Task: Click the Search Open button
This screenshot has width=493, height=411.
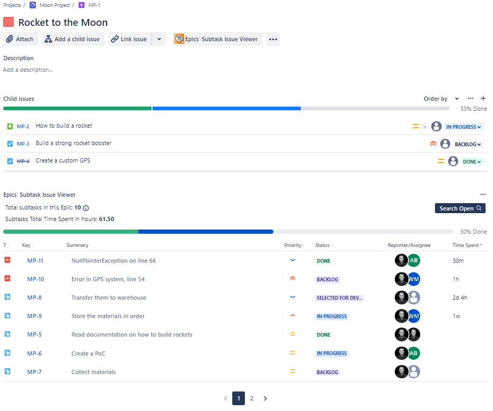Action: click(459, 208)
